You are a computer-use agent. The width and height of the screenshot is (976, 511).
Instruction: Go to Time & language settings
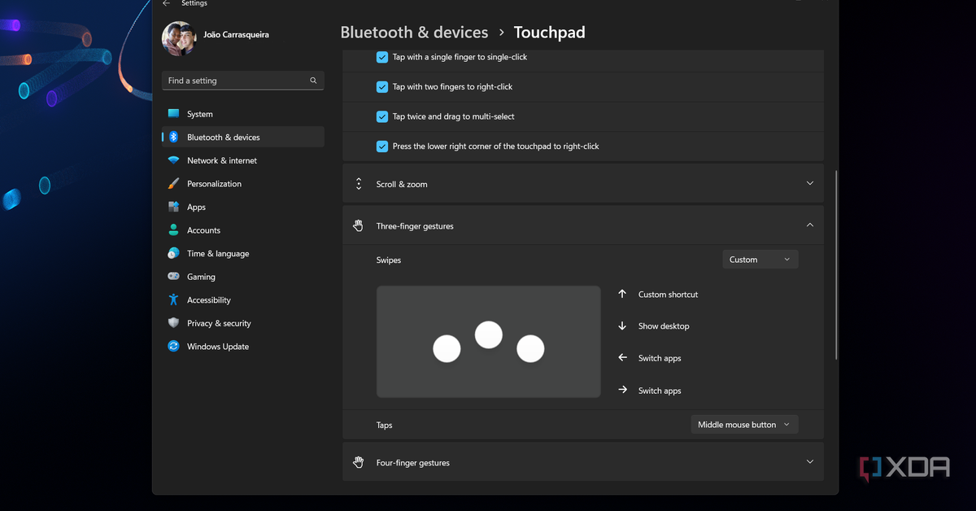point(218,254)
